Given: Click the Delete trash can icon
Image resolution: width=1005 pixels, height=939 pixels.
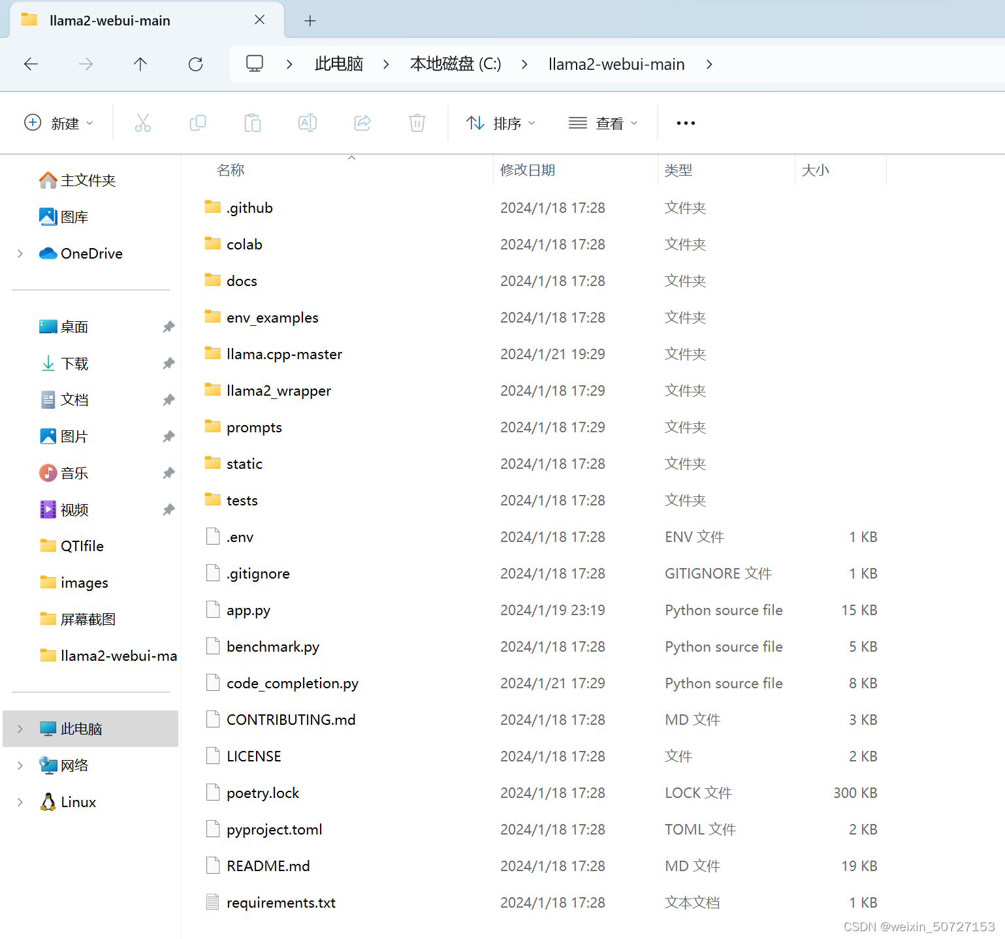Looking at the screenshot, I should click(417, 123).
